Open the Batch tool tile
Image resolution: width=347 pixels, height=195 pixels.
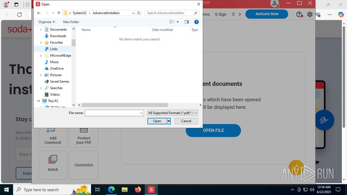coord(53,165)
